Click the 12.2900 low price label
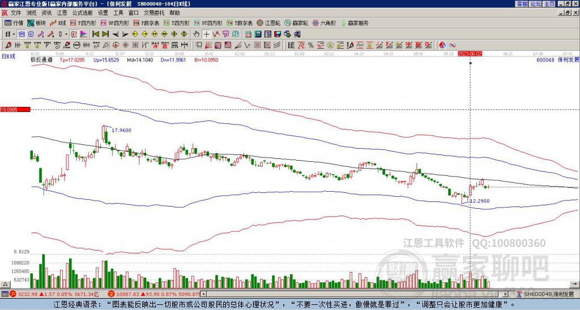 point(480,201)
